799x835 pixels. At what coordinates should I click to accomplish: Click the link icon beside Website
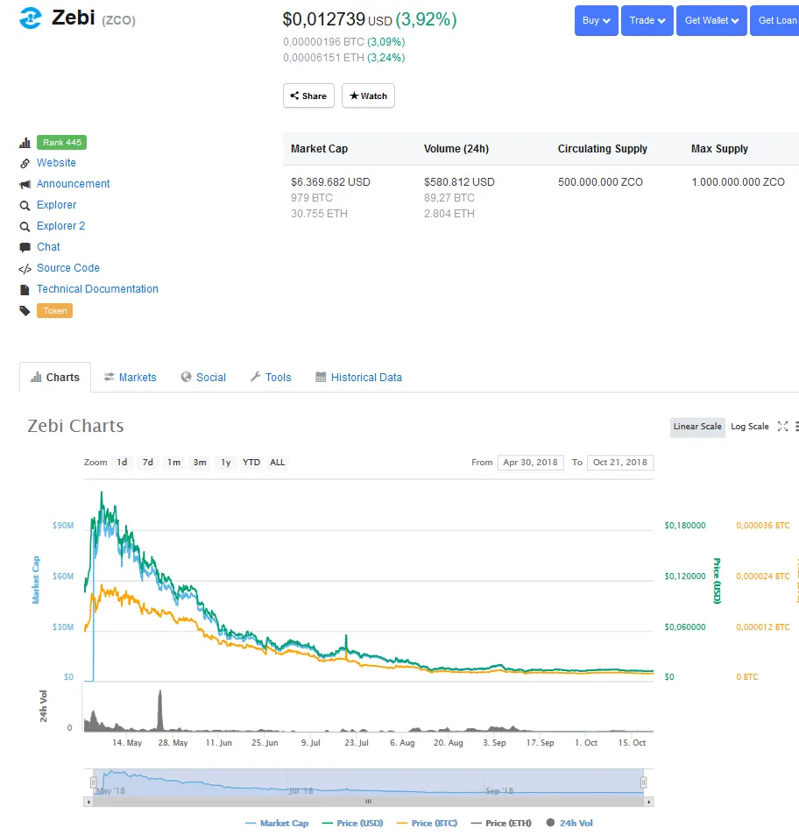25,164
